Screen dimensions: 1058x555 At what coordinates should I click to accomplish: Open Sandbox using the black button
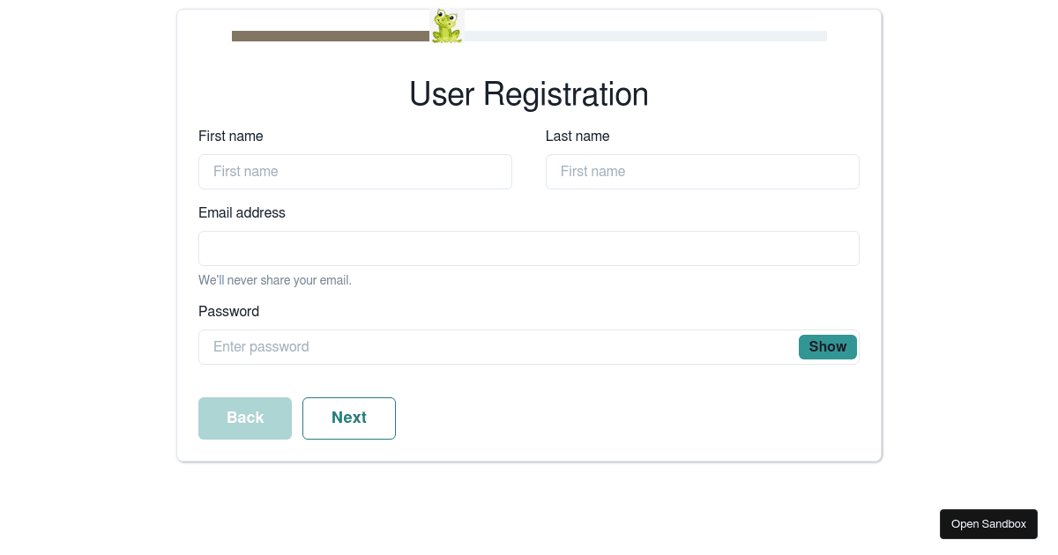[988, 524]
